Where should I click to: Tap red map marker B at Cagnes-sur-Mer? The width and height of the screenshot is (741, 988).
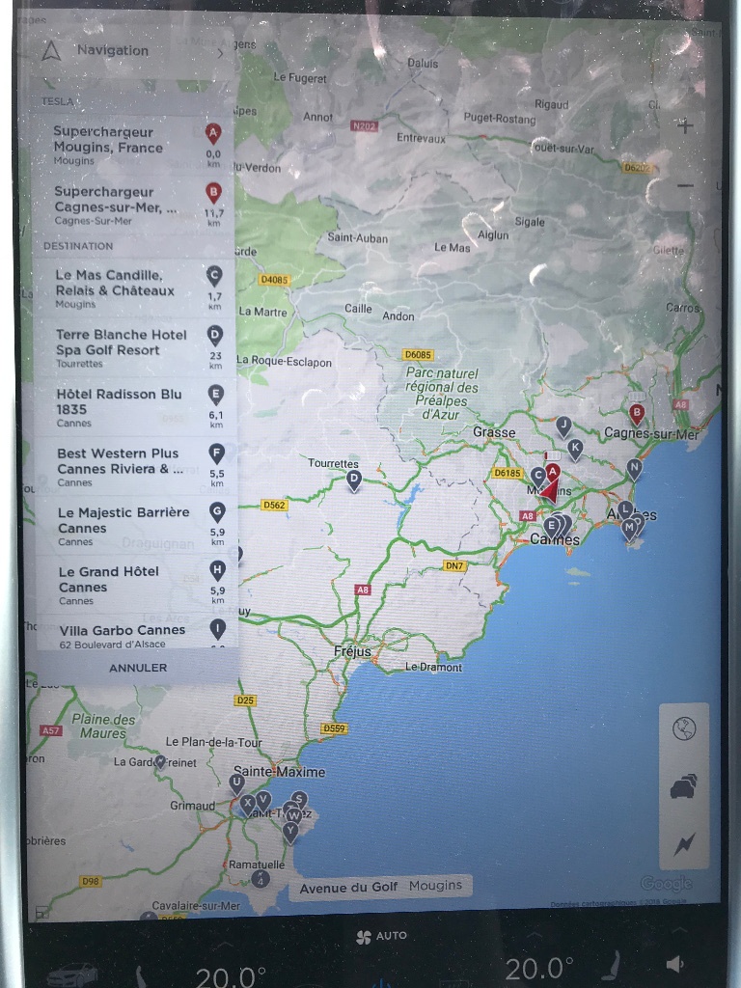[637, 414]
